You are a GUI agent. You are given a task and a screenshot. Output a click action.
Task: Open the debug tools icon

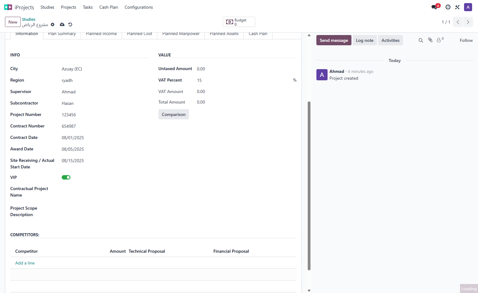tap(458, 7)
